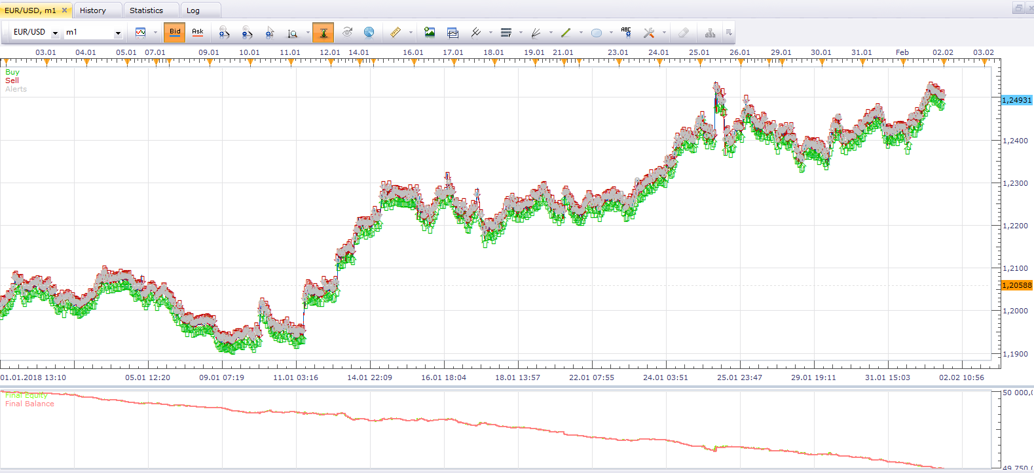Switch to the Statistics tab

tap(147, 10)
